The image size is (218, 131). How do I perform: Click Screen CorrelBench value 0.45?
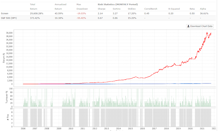click(147, 14)
